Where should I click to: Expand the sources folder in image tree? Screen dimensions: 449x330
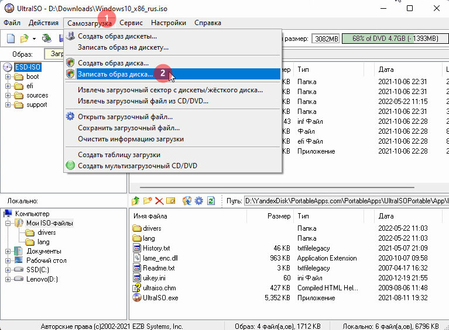(x=8, y=95)
